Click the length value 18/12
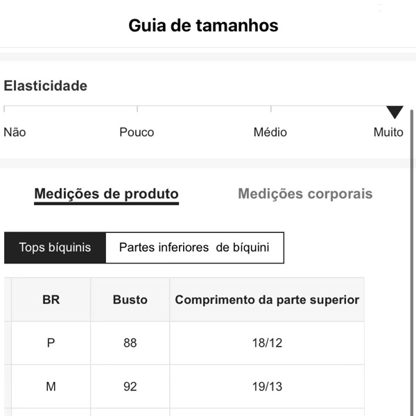 coord(267,343)
